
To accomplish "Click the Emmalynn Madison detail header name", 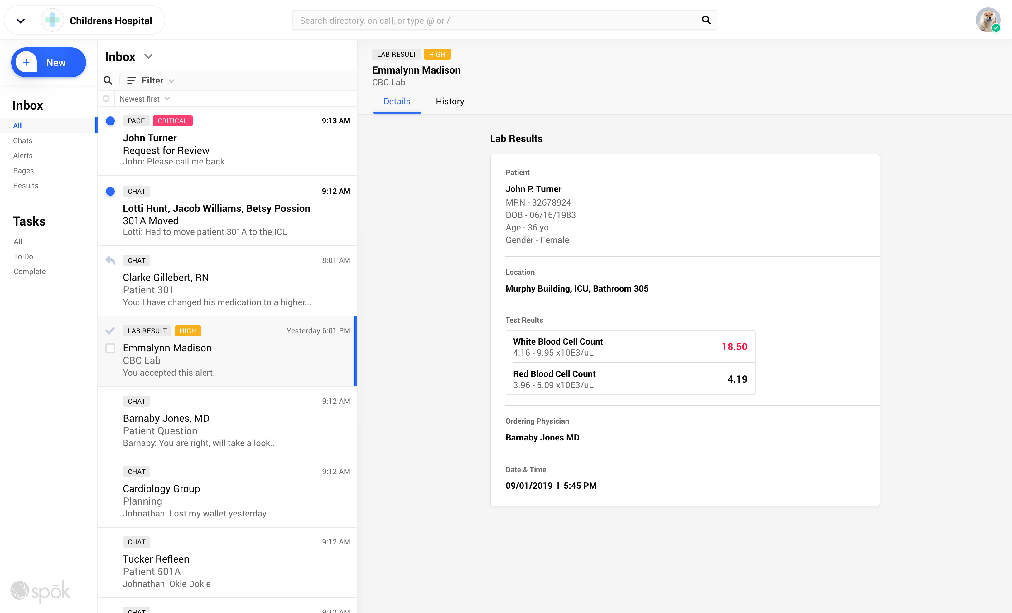I will 417,70.
